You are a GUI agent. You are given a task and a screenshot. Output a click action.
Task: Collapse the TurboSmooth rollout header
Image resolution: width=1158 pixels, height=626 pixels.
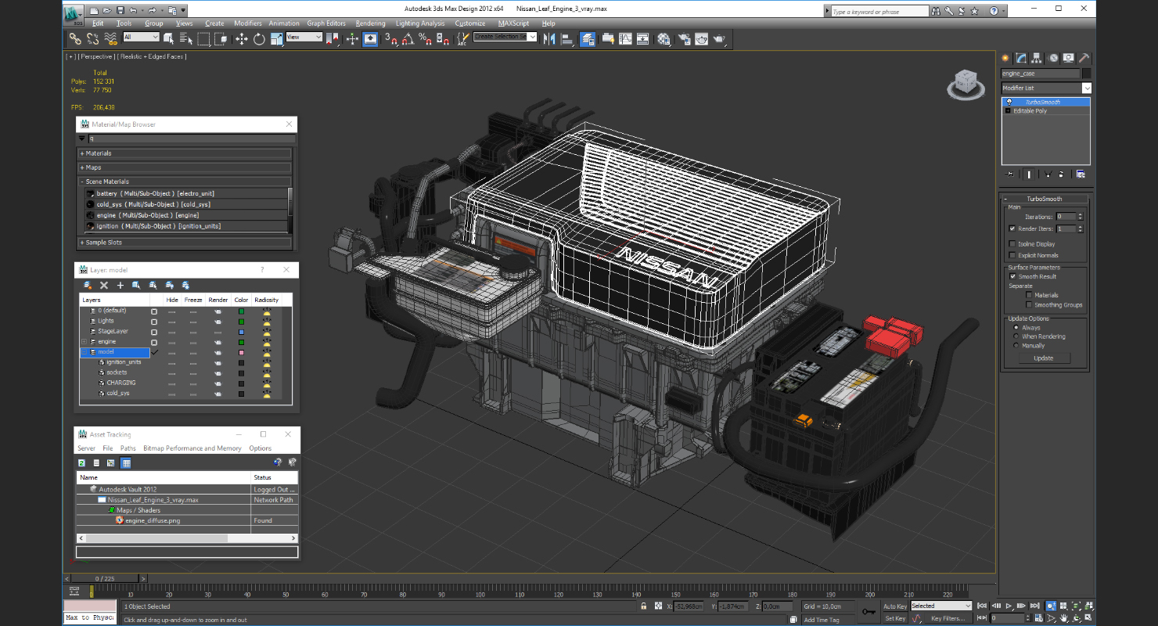click(x=1044, y=199)
